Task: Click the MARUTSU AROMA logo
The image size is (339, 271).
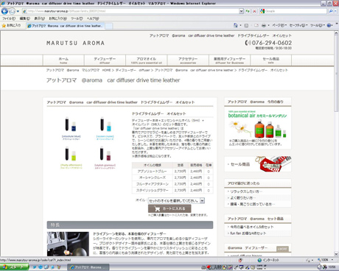Action: pyautogui.click(x=75, y=43)
